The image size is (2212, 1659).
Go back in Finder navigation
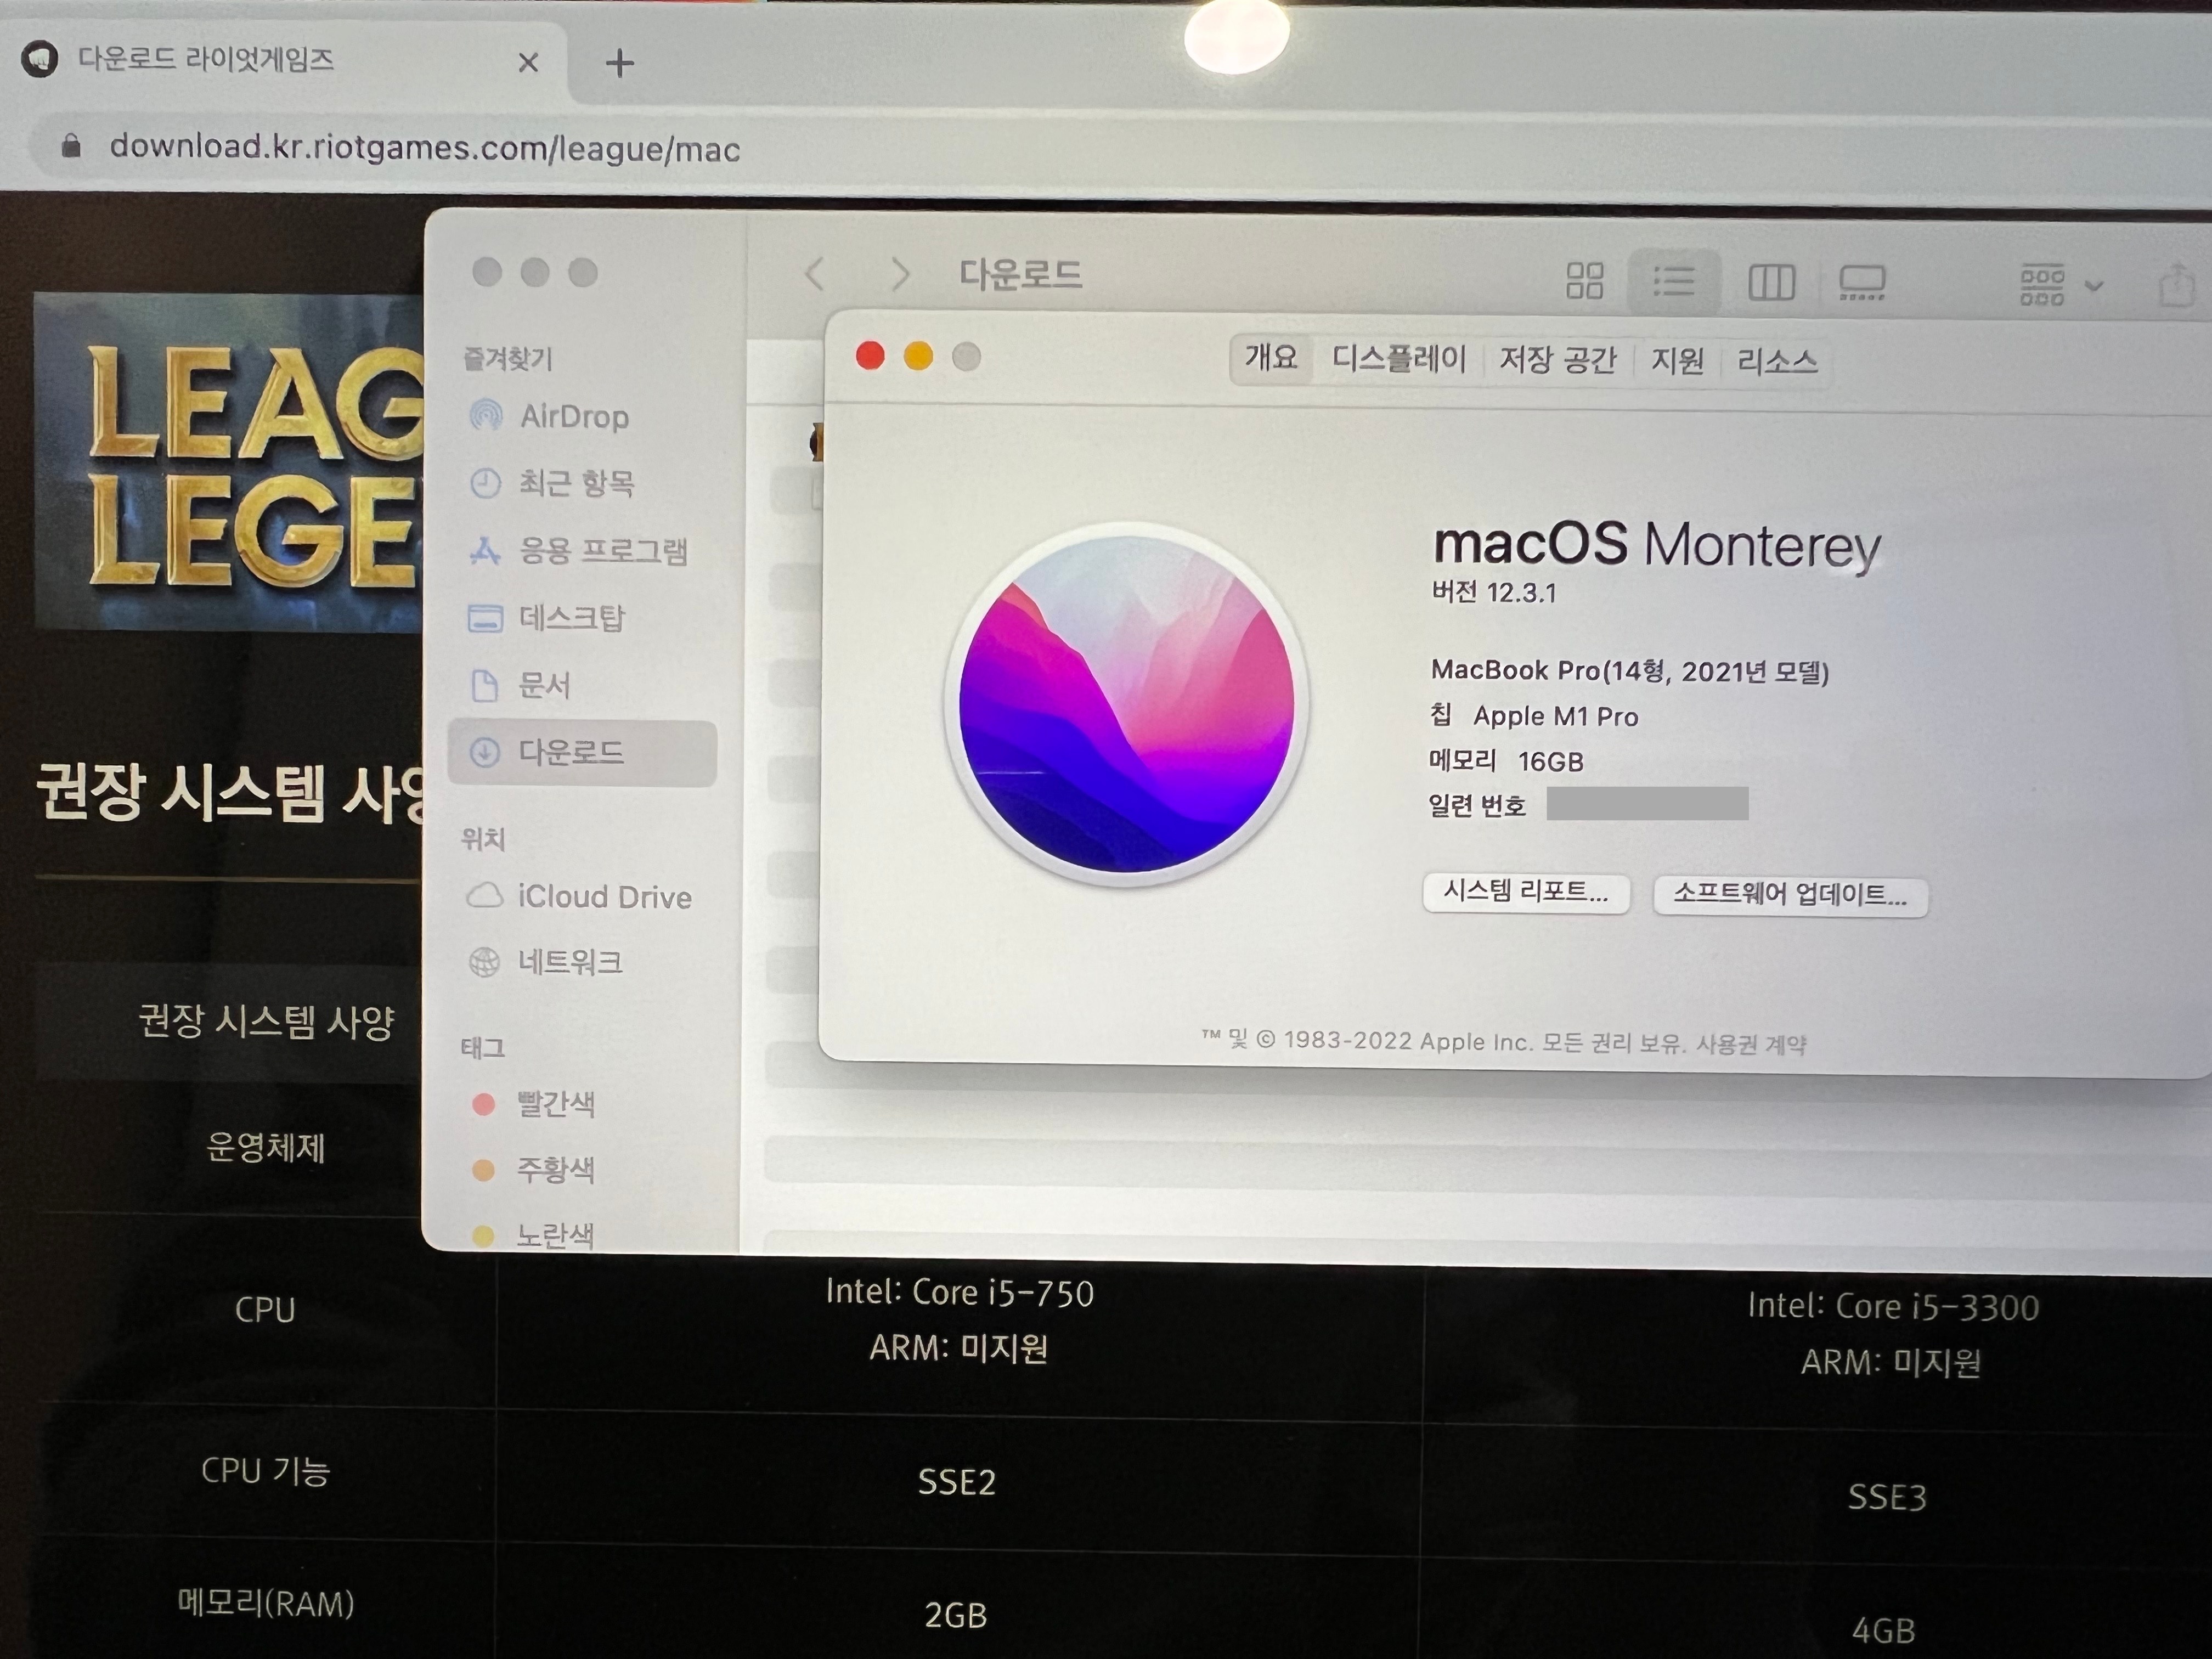815,273
